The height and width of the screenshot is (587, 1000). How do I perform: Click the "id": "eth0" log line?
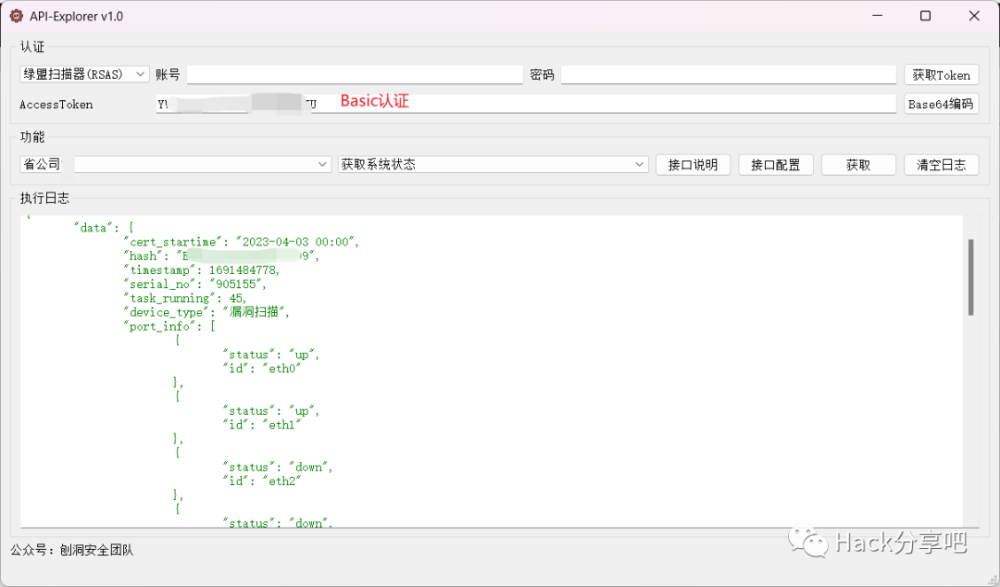[261, 368]
